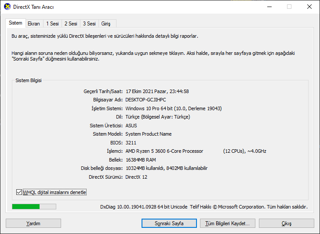This screenshot has height=234, width=320.
Task: Click the AMD Ryzen 5 3600 processor text
Action: pos(164,151)
